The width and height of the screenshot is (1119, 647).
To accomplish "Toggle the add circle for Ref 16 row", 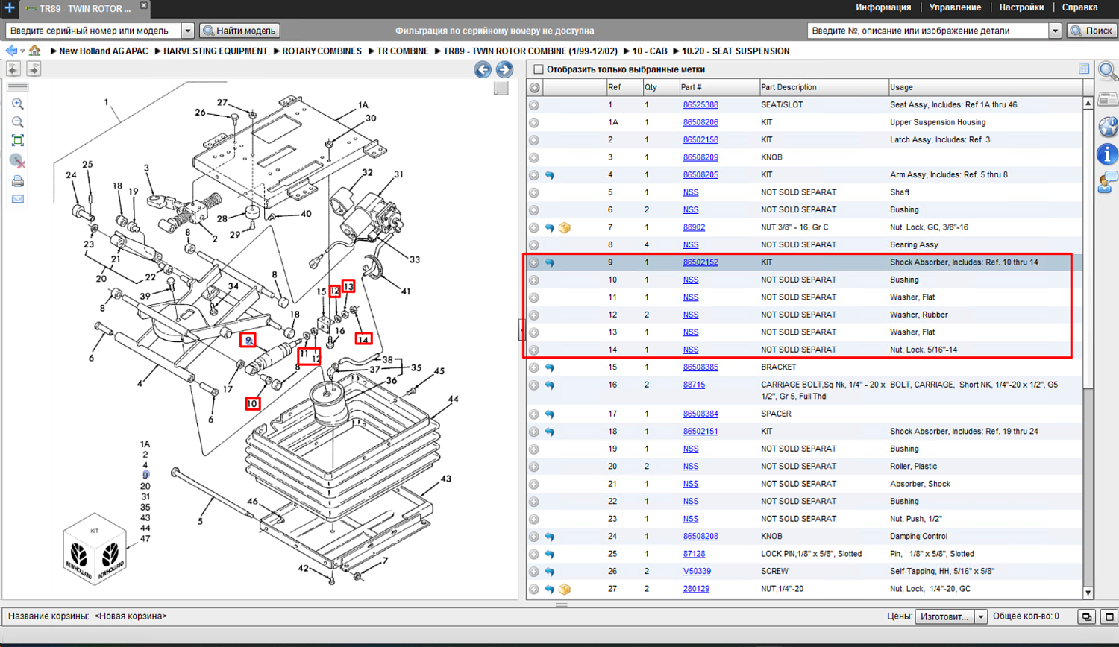I will (x=534, y=385).
